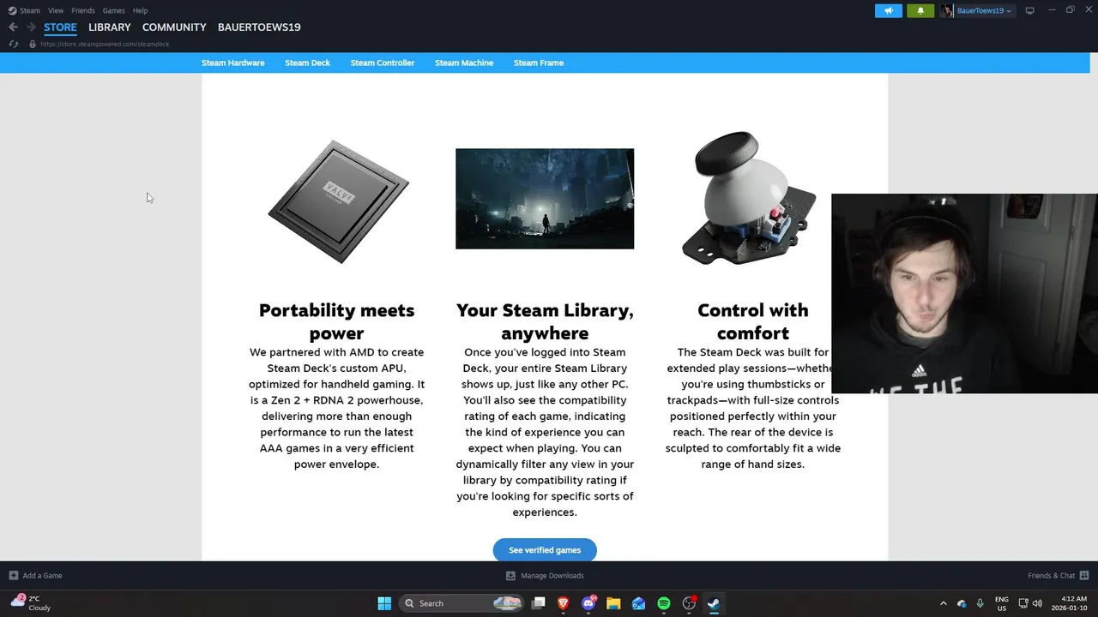Image resolution: width=1098 pixels, height=617 pixels.
Task: Open the Friends menu
Action: tap(83, 10)
